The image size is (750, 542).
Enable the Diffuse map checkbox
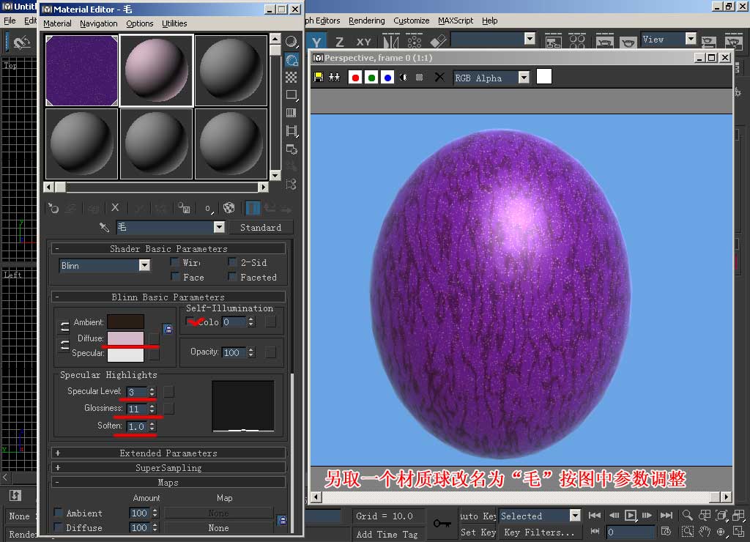tap(58, 527)
